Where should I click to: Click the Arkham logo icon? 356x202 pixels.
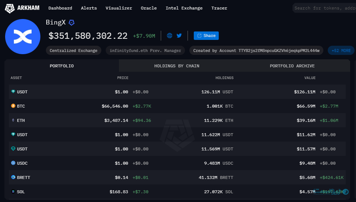coord(10,8)
